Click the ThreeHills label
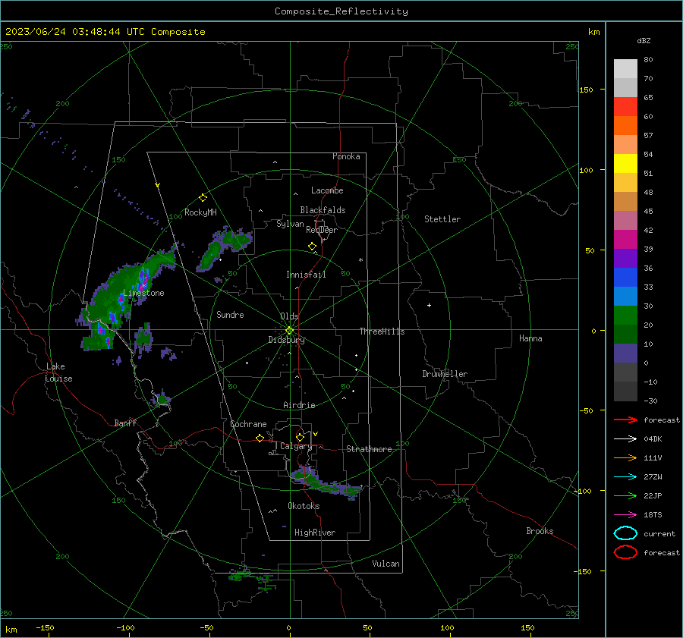This screenshot has width=683, height=638. (x=382, y=332)
